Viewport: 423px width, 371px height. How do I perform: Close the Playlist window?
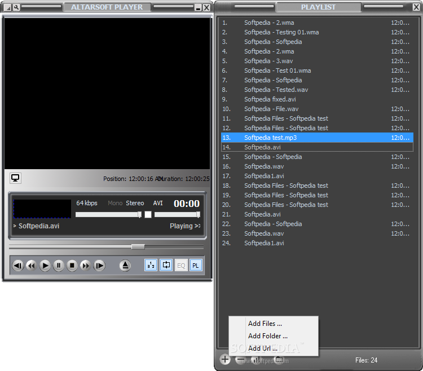416,7
